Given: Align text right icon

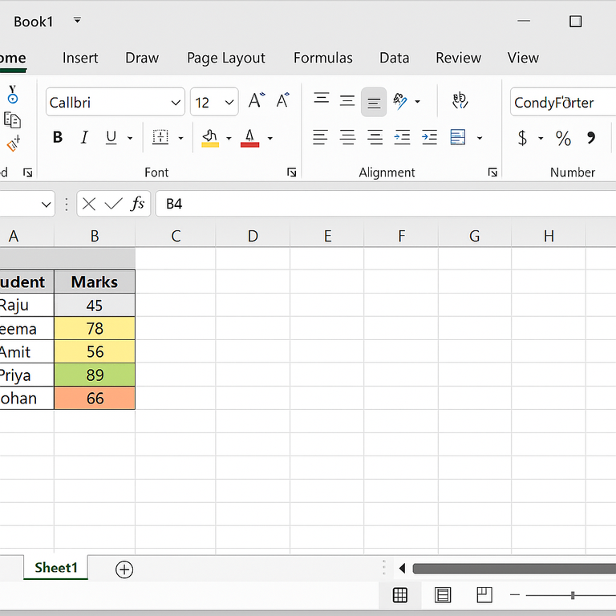Looking at the screenshot, I should click(x=375, y=137).
